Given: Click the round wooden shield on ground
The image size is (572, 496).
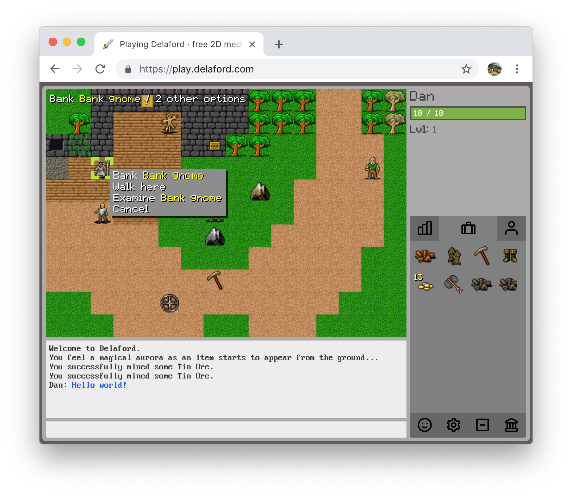Looking at the screenshot, I should pos(170,303).
